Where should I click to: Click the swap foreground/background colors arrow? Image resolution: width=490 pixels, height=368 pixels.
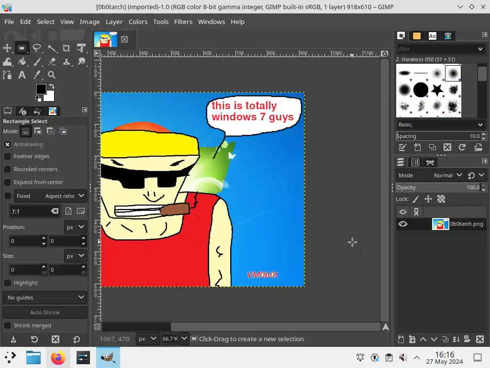click(52, 86)
